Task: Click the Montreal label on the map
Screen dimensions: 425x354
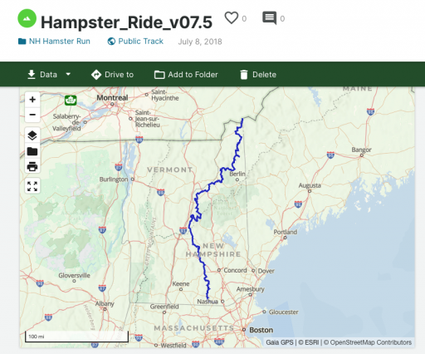Action: 112,97
